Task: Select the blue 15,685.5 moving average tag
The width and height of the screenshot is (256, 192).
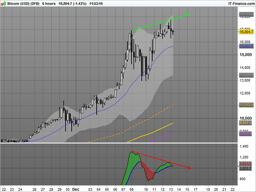Action: pyautogui.click(x=246, y=46)
